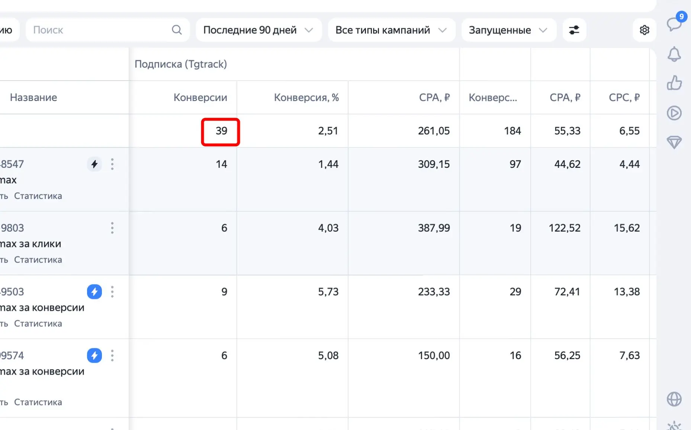Open 'Статистика' link for campaign 8547
The height and width of the screenshot is (430, 691).
click(38, 196)
